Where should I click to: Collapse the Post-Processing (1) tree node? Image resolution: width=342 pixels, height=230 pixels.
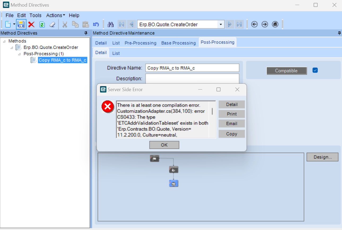click(20, 54)
